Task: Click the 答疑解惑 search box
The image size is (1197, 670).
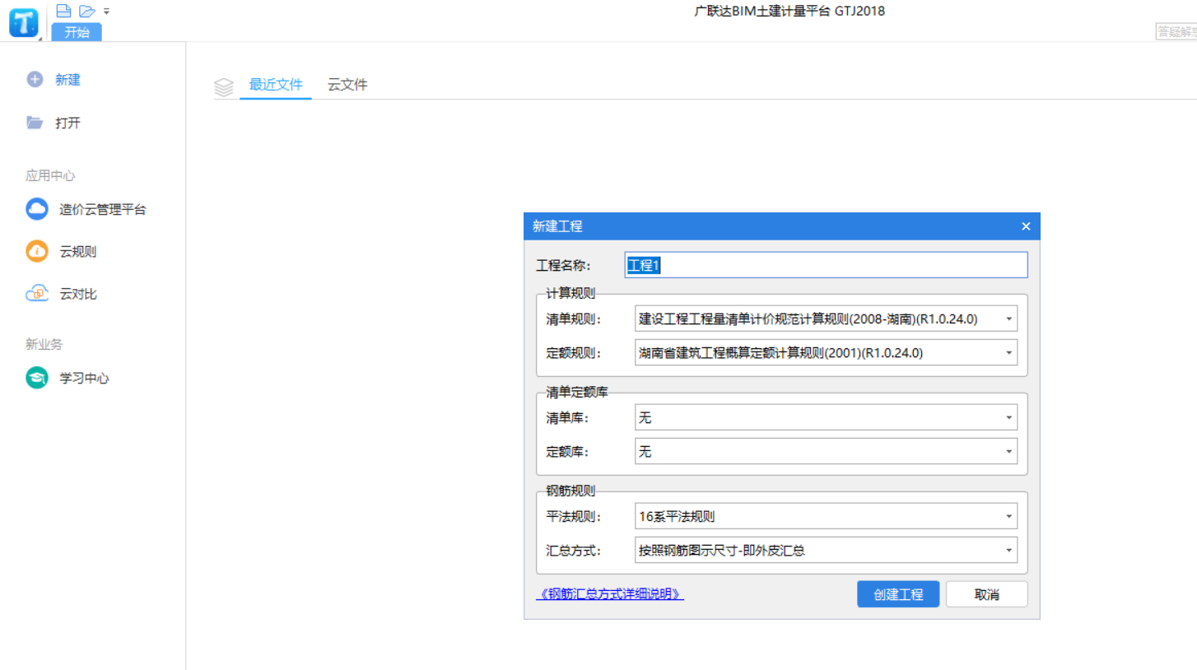Action: (x=1176, y=32)
